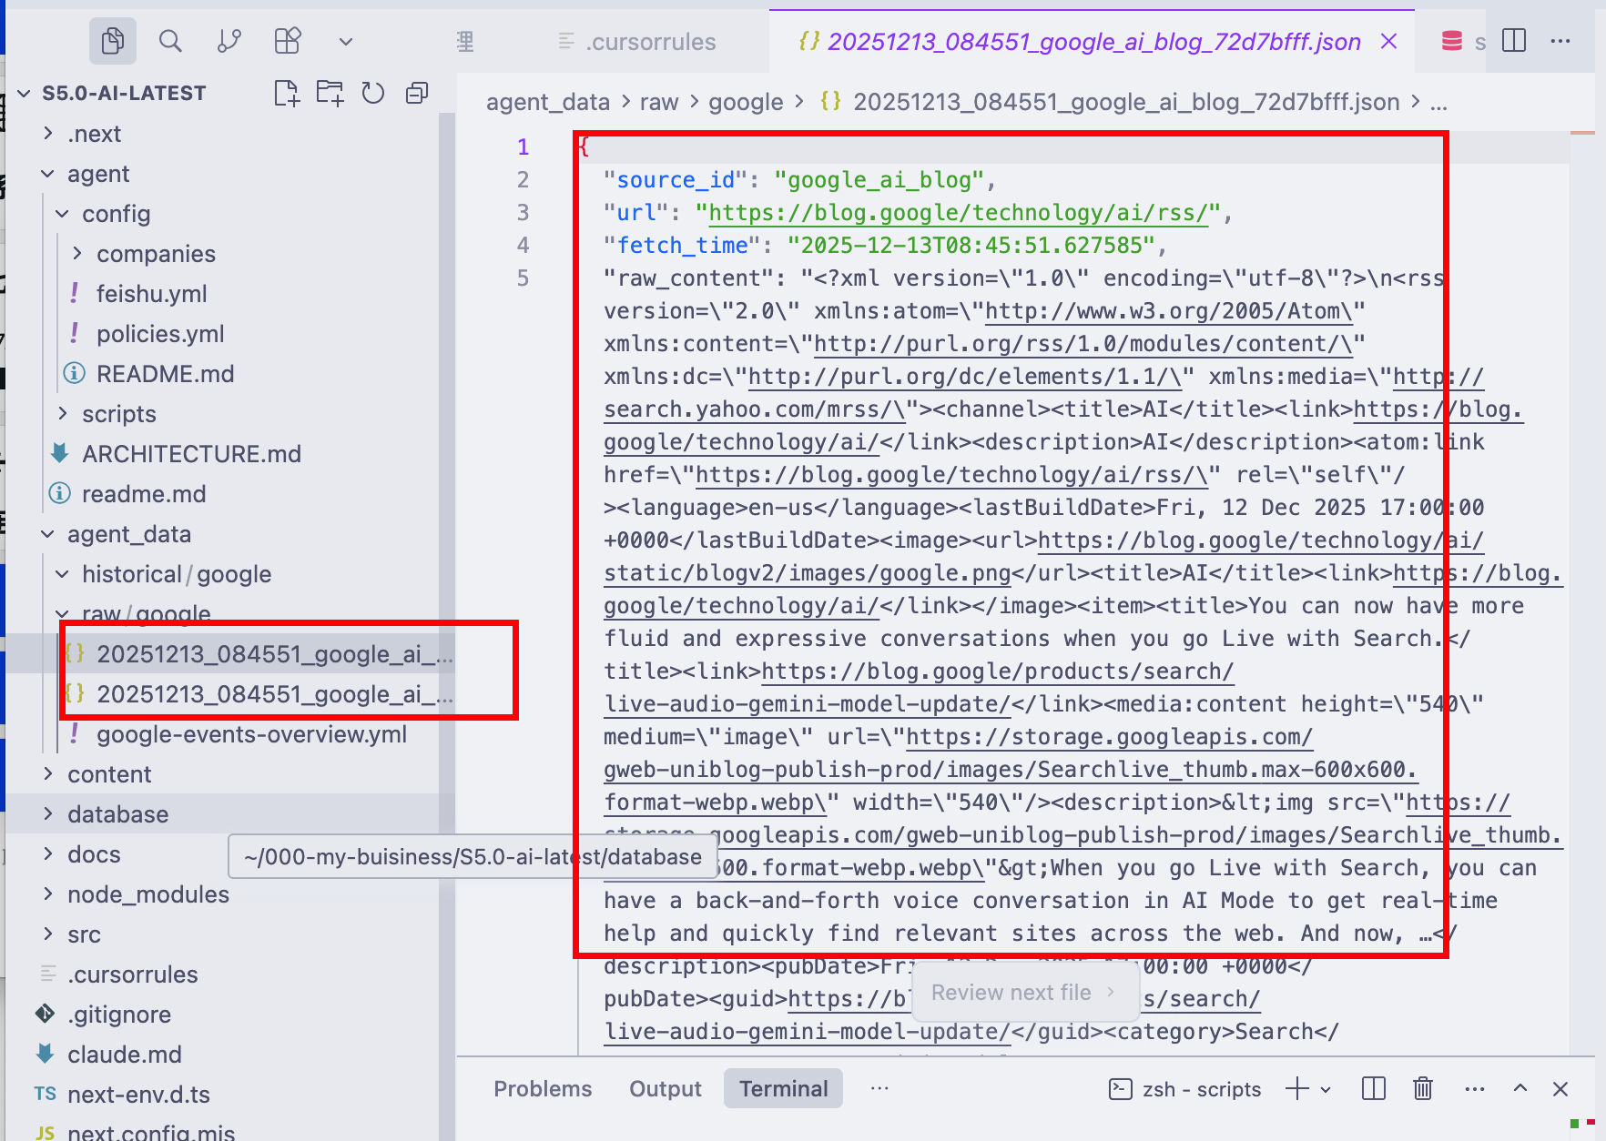This screenshot has width=1606, height=1141.
Task: Split the editor right
Action: click(x=1514, y=41)
